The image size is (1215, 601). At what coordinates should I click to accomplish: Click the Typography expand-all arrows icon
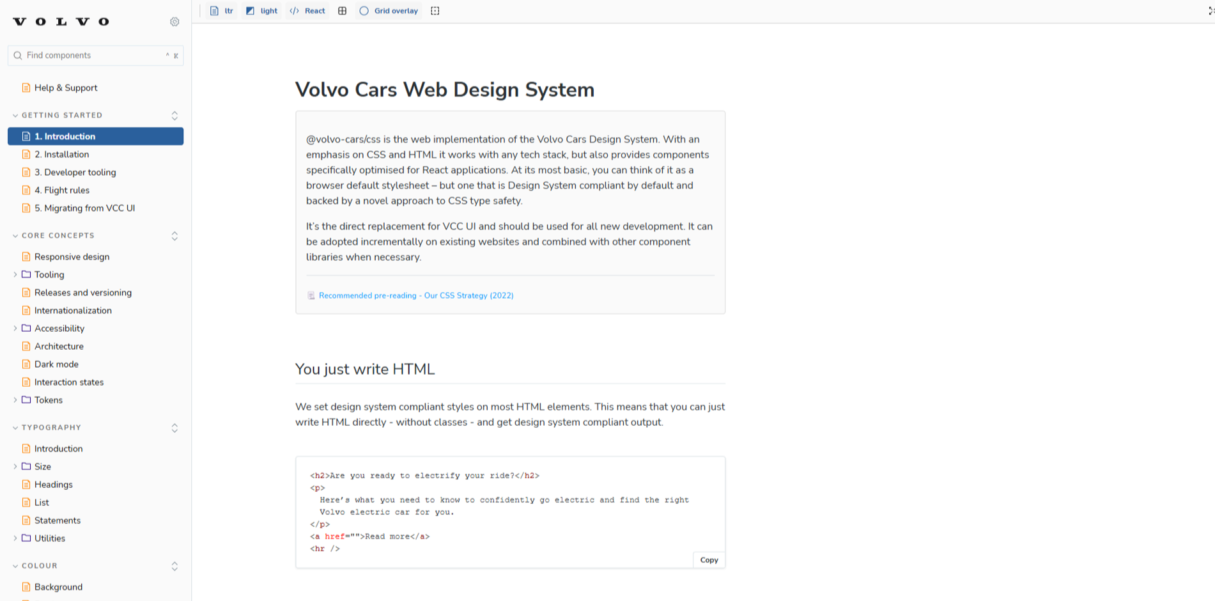click(174, 428)
